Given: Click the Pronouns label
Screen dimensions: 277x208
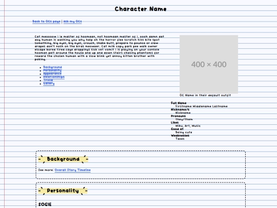Looking at the screenshot, I should 178,116.
